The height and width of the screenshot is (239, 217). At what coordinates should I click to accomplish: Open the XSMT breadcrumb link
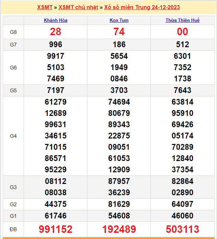coord(45,8)
